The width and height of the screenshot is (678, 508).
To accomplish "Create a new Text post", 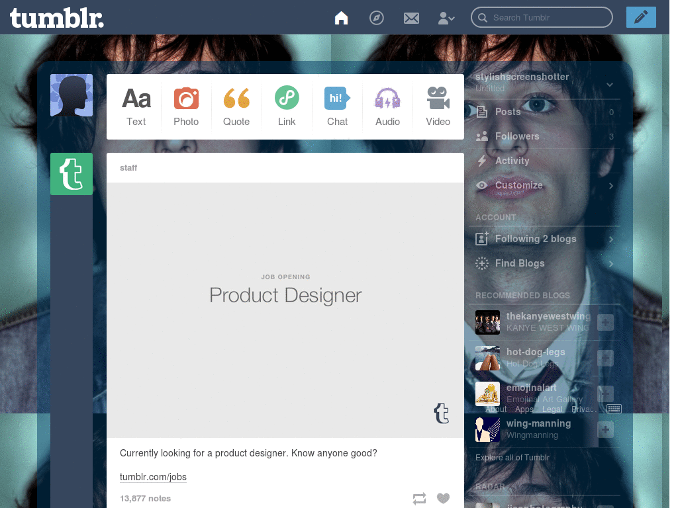I will (x=136, y=106).
